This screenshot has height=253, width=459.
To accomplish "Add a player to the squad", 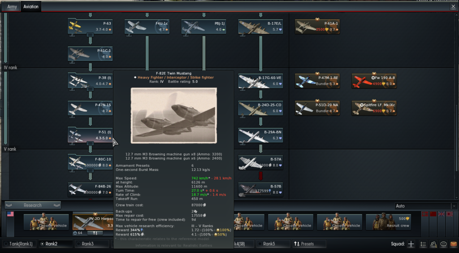I will click(411, 244).
